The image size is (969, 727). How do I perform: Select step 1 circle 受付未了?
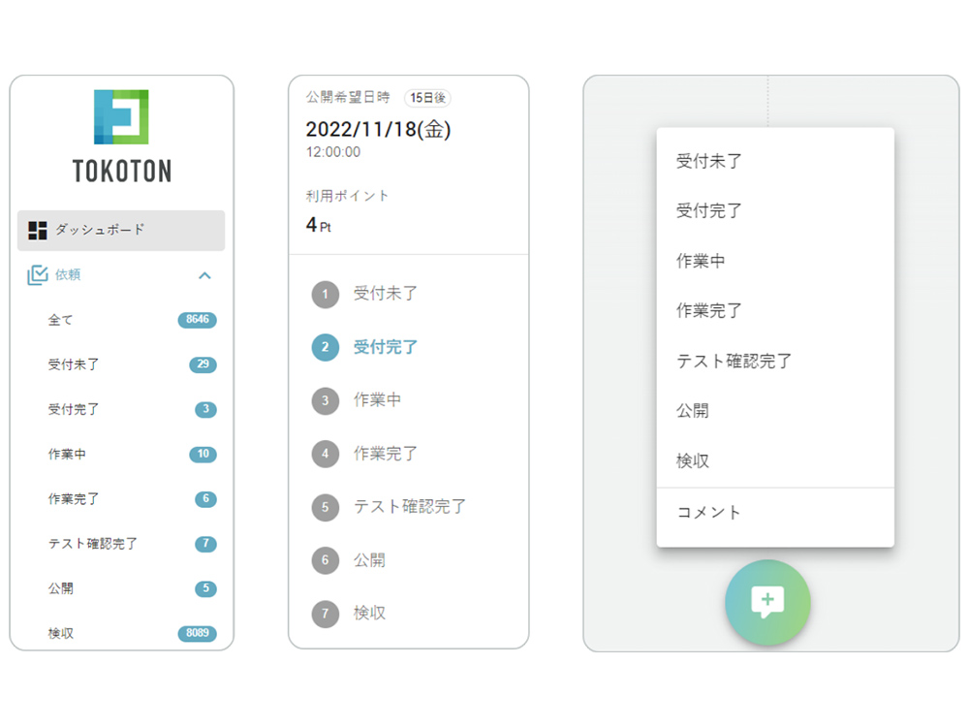pyautogui.click(x=325, y=295)
